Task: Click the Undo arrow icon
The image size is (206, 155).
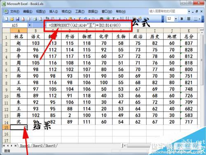Action: 86,19
